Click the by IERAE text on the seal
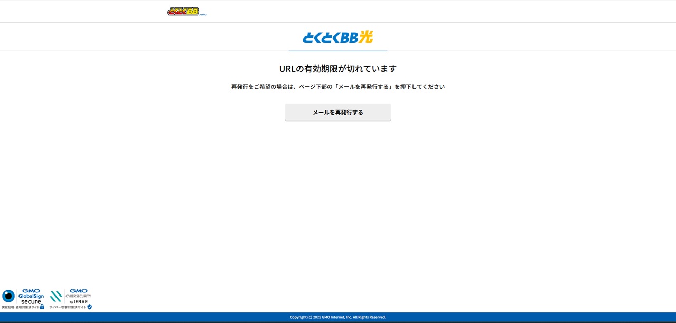676x323 pixels. coord(78,301)
